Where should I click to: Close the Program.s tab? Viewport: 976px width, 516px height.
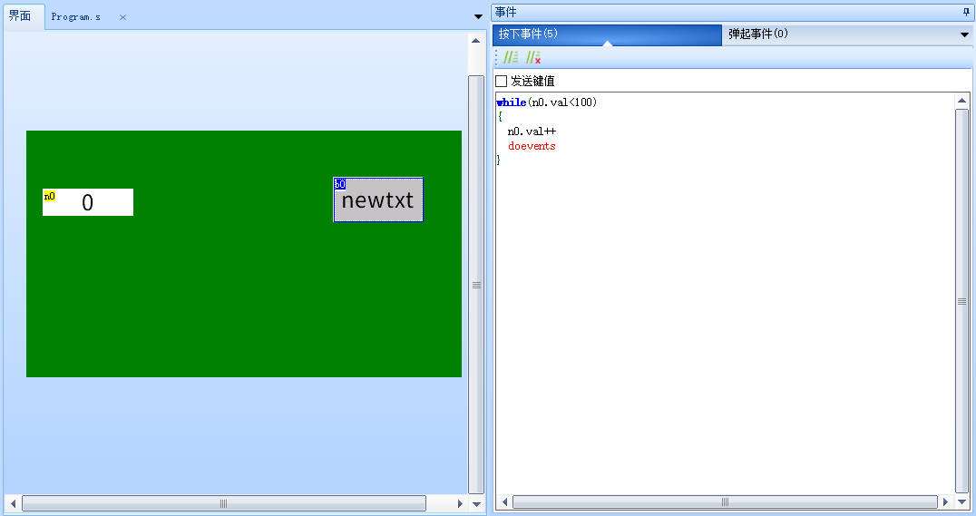(x=123, y=17)
